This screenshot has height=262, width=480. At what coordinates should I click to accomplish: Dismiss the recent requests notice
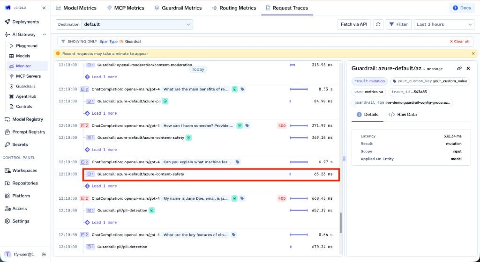473,53
